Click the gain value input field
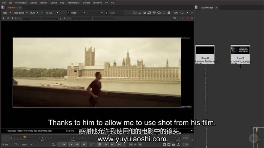Viewport: 264px width, 148px height. (18, 18)
